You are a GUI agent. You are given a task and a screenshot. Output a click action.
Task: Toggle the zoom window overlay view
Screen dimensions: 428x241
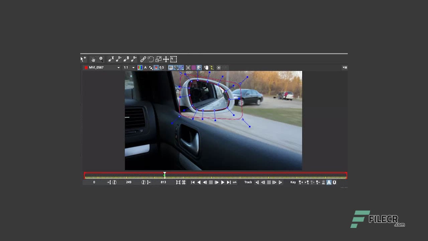pyautogui.click(x=199, y=67)
